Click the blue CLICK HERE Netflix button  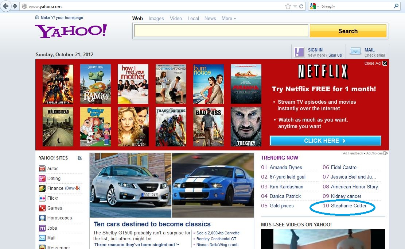pos(326,141)
